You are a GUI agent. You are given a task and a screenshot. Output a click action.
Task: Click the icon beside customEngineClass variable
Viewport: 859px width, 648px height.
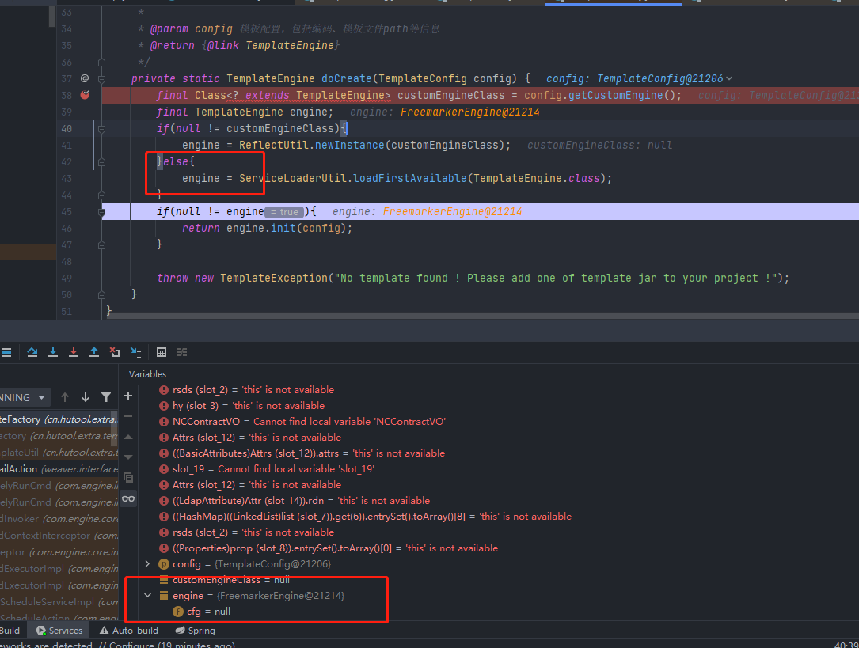164,580
